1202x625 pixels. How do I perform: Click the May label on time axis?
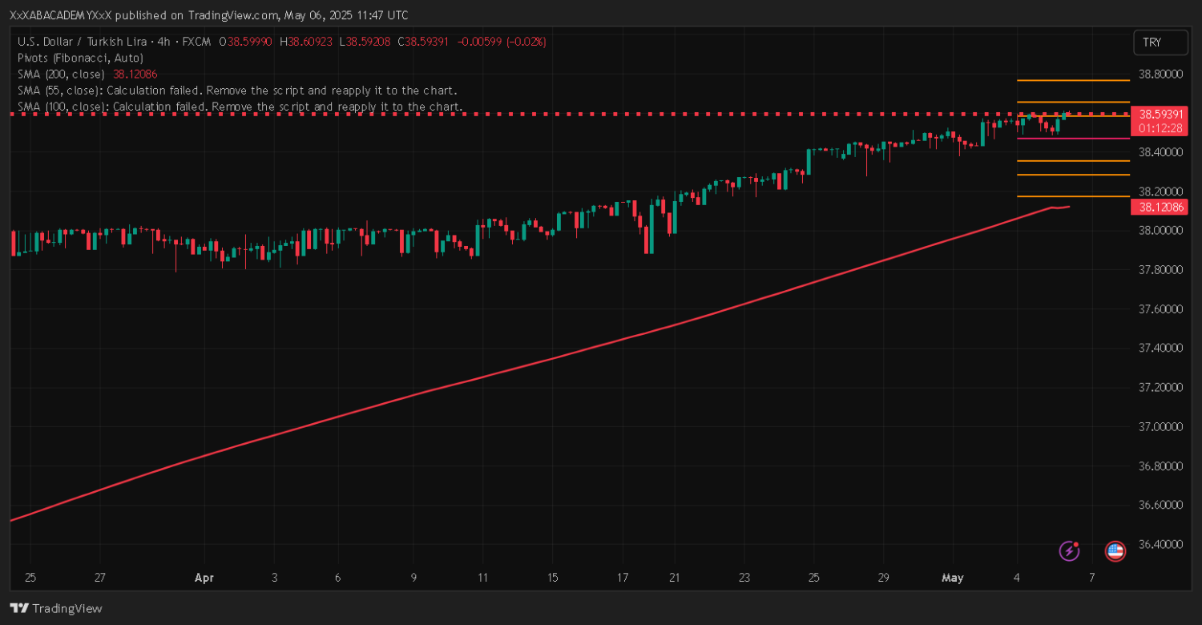coord(953,577)
